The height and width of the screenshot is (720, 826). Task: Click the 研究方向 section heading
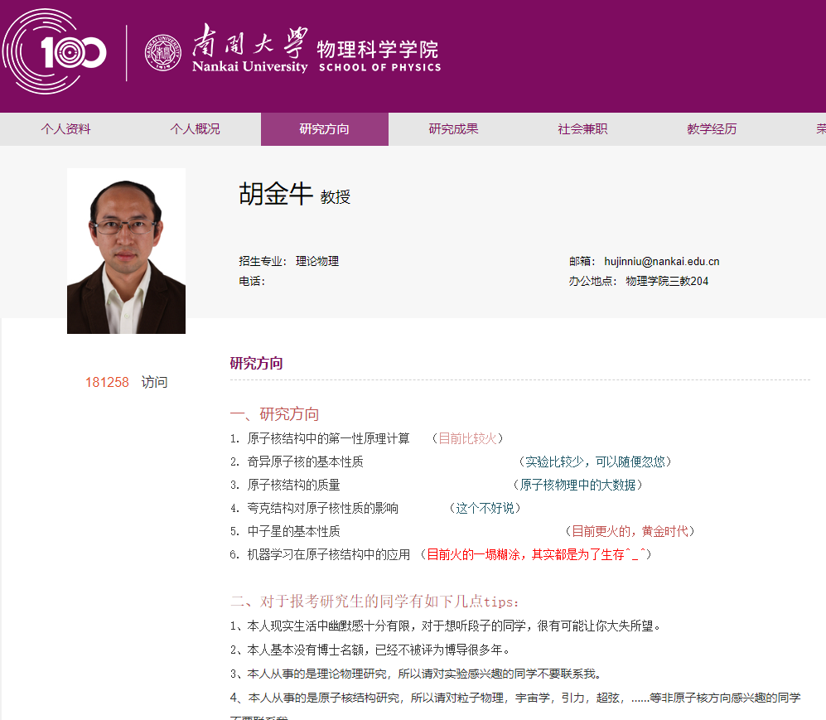pyautogui.click(x=257, y=364)
